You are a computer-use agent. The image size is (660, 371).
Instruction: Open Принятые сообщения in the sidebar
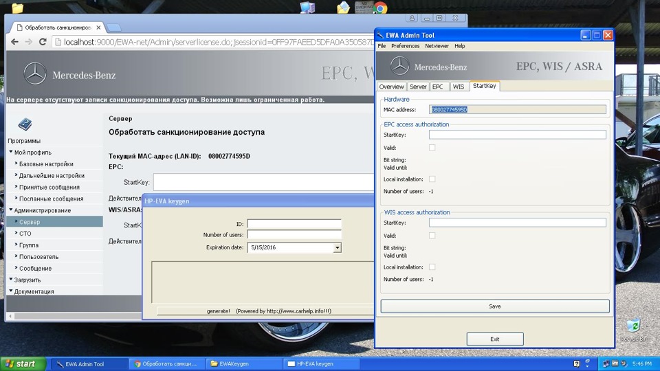coord(49,187)
